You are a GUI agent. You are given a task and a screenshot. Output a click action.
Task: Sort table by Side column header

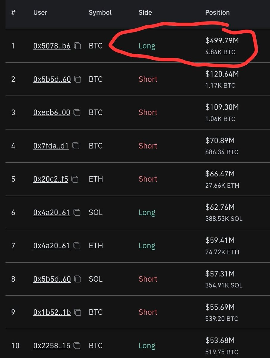point(145,13)
